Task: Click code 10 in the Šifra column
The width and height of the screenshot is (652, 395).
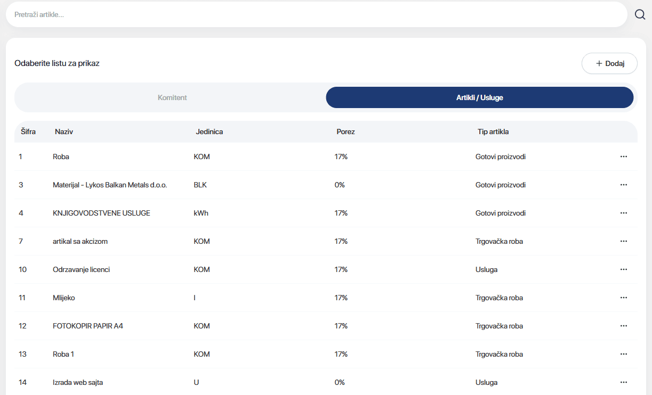Action: tap(22, 269)
